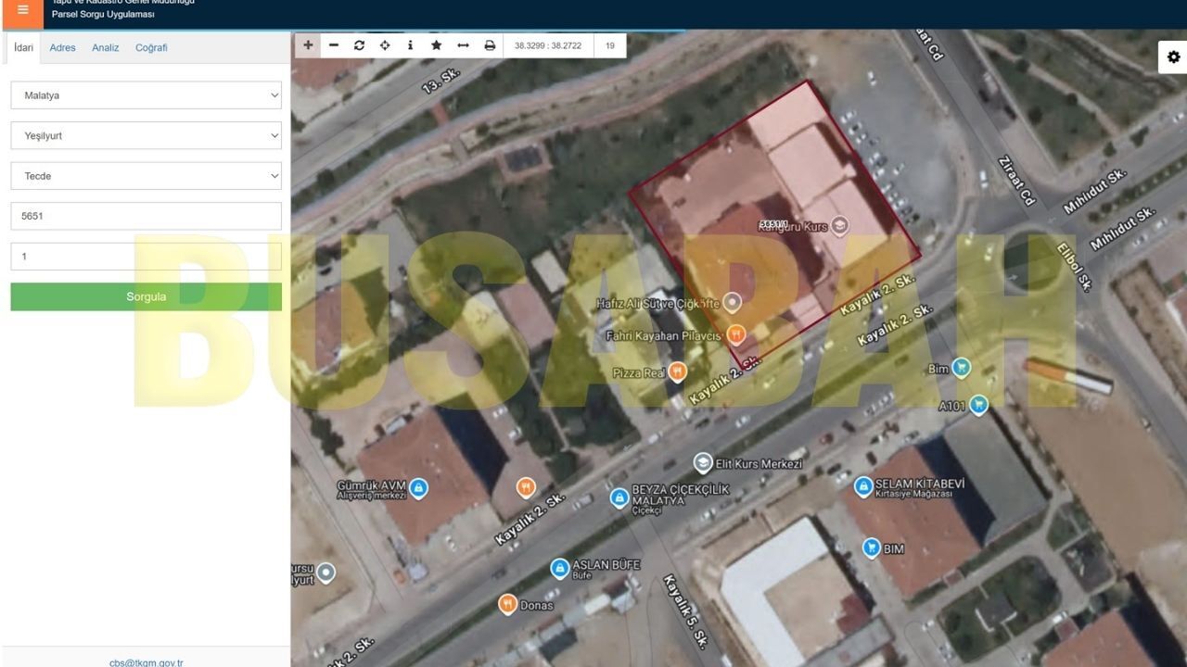
Task: Click the teal Bim cart marker
Action: pyautogui.click(x=962, y=368)
